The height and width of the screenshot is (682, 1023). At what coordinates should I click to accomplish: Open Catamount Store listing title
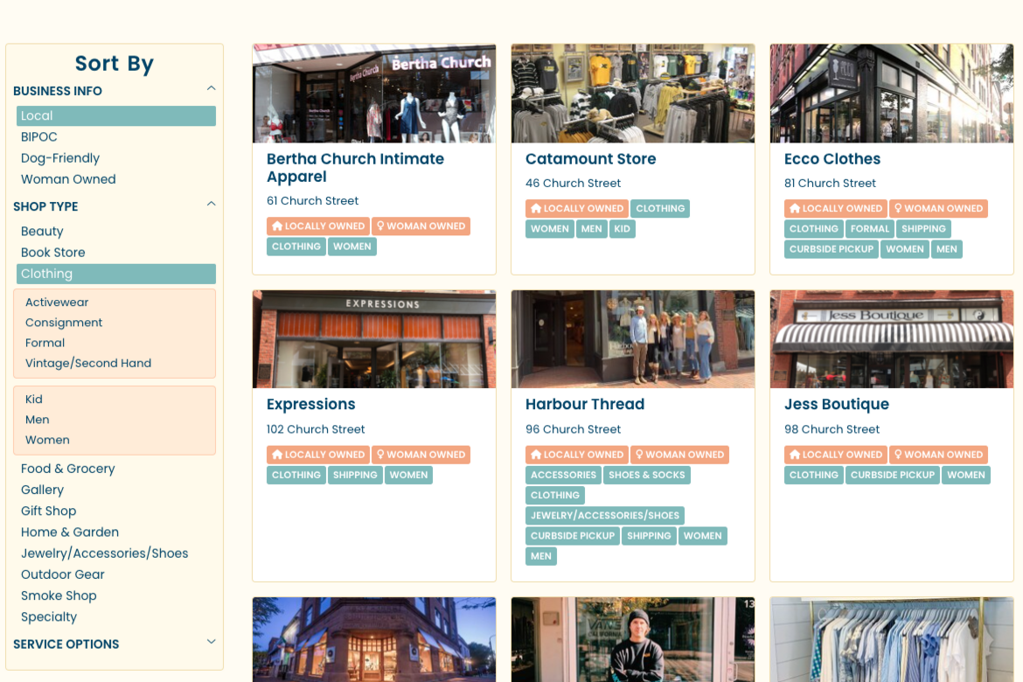pyautogui.click(x=590, y=159)
